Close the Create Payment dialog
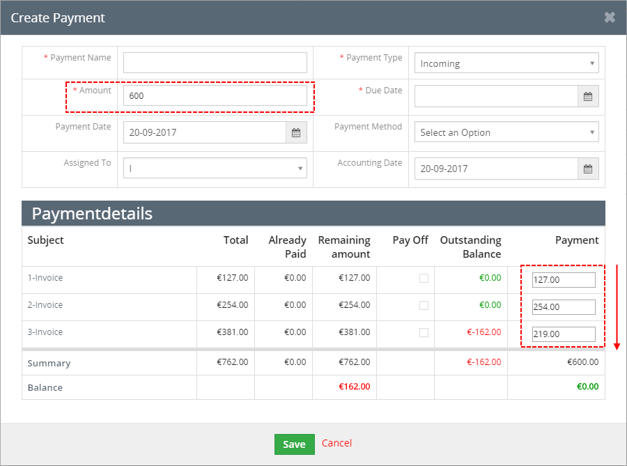 [610, 17]
